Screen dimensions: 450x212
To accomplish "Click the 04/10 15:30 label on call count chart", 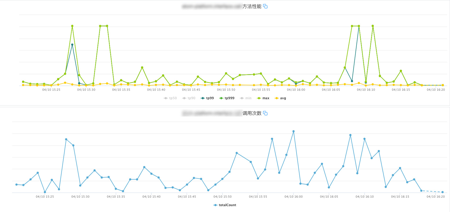I will coord(80,197).
